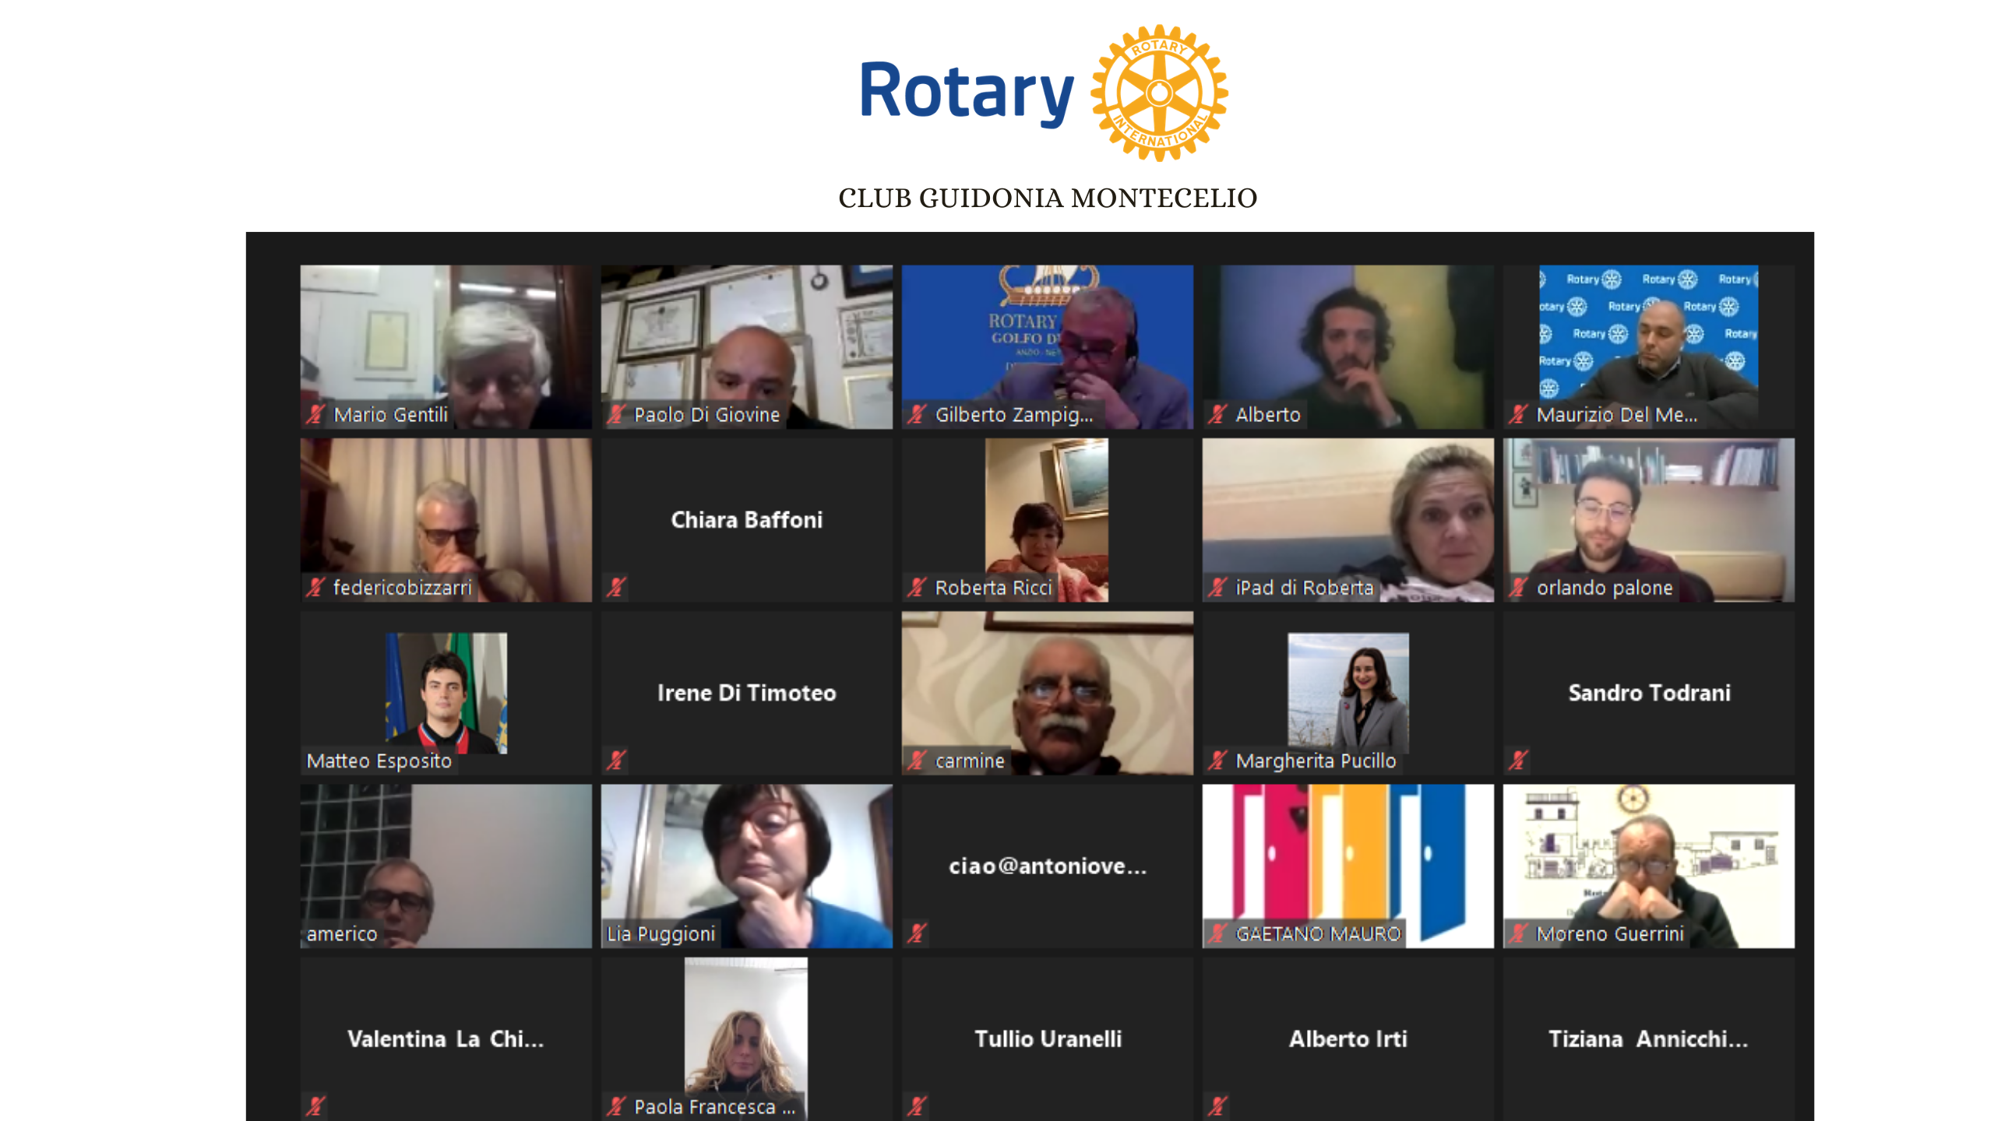The width and height of the screenshot is (1994, 1121).
Task: Click the ciao@antoniove... name text
Action: point(1047,866)
